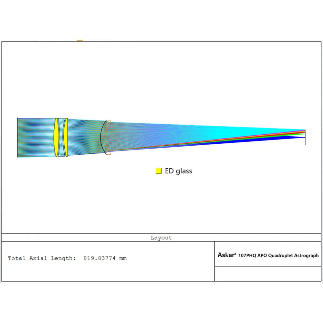Click the 819.83774 mm length value
The width and height of the screenshot is (323, 323).
pyautogui.click(x=105, y=258)
